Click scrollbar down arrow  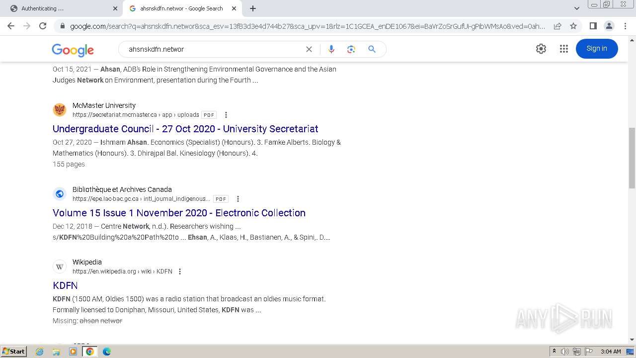click(x=632, y=340)
